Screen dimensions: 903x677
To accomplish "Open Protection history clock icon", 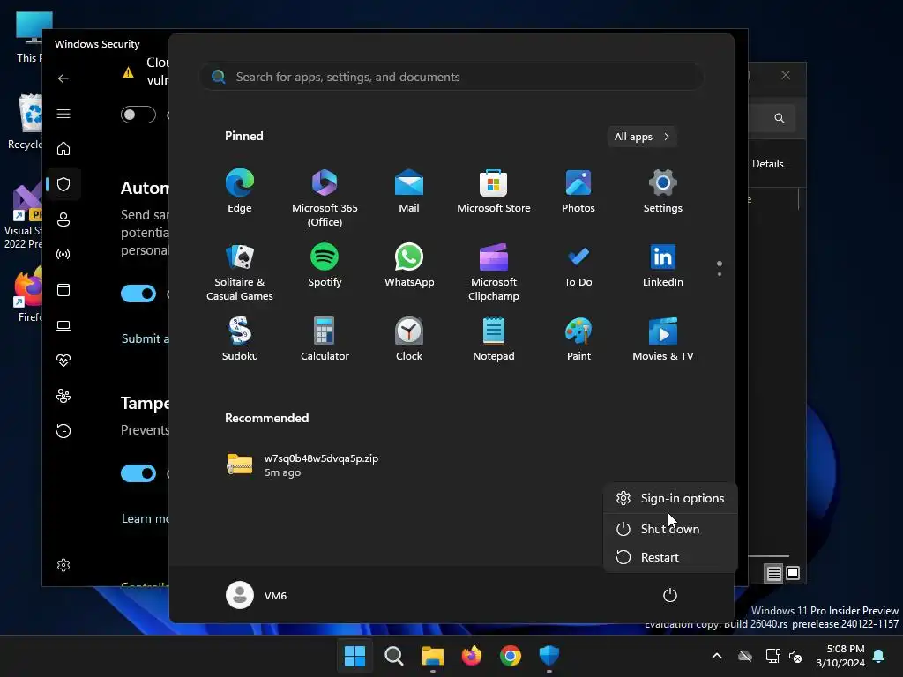I will tap(63, 430).
